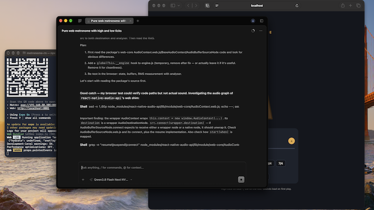This screenshot has height=210, width=374.
Task: Click the 'react-native-audio-api' inline code
Action: coord(101,98)
